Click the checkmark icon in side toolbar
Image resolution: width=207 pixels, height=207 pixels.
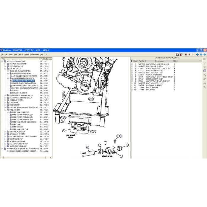tap(205, 64)
